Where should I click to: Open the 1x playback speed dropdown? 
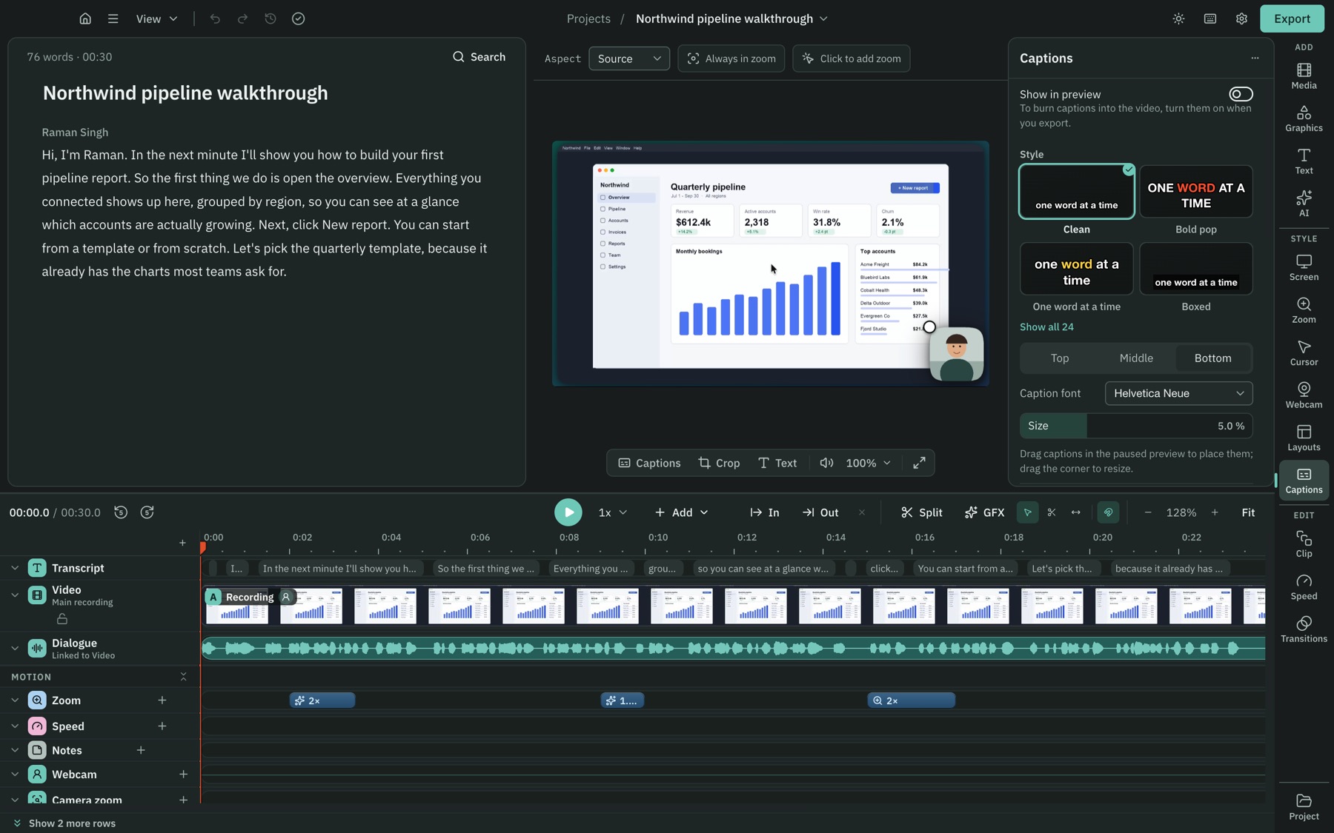[612, 512]
